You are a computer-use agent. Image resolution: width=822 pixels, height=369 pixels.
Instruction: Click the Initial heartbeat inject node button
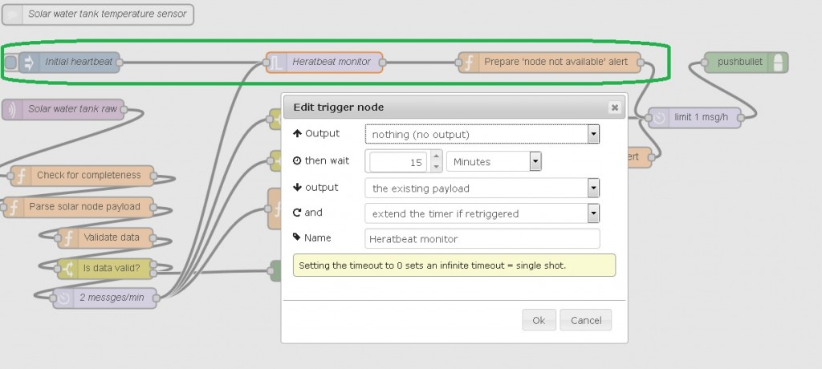pyautogui.click(x=10, y=63)
